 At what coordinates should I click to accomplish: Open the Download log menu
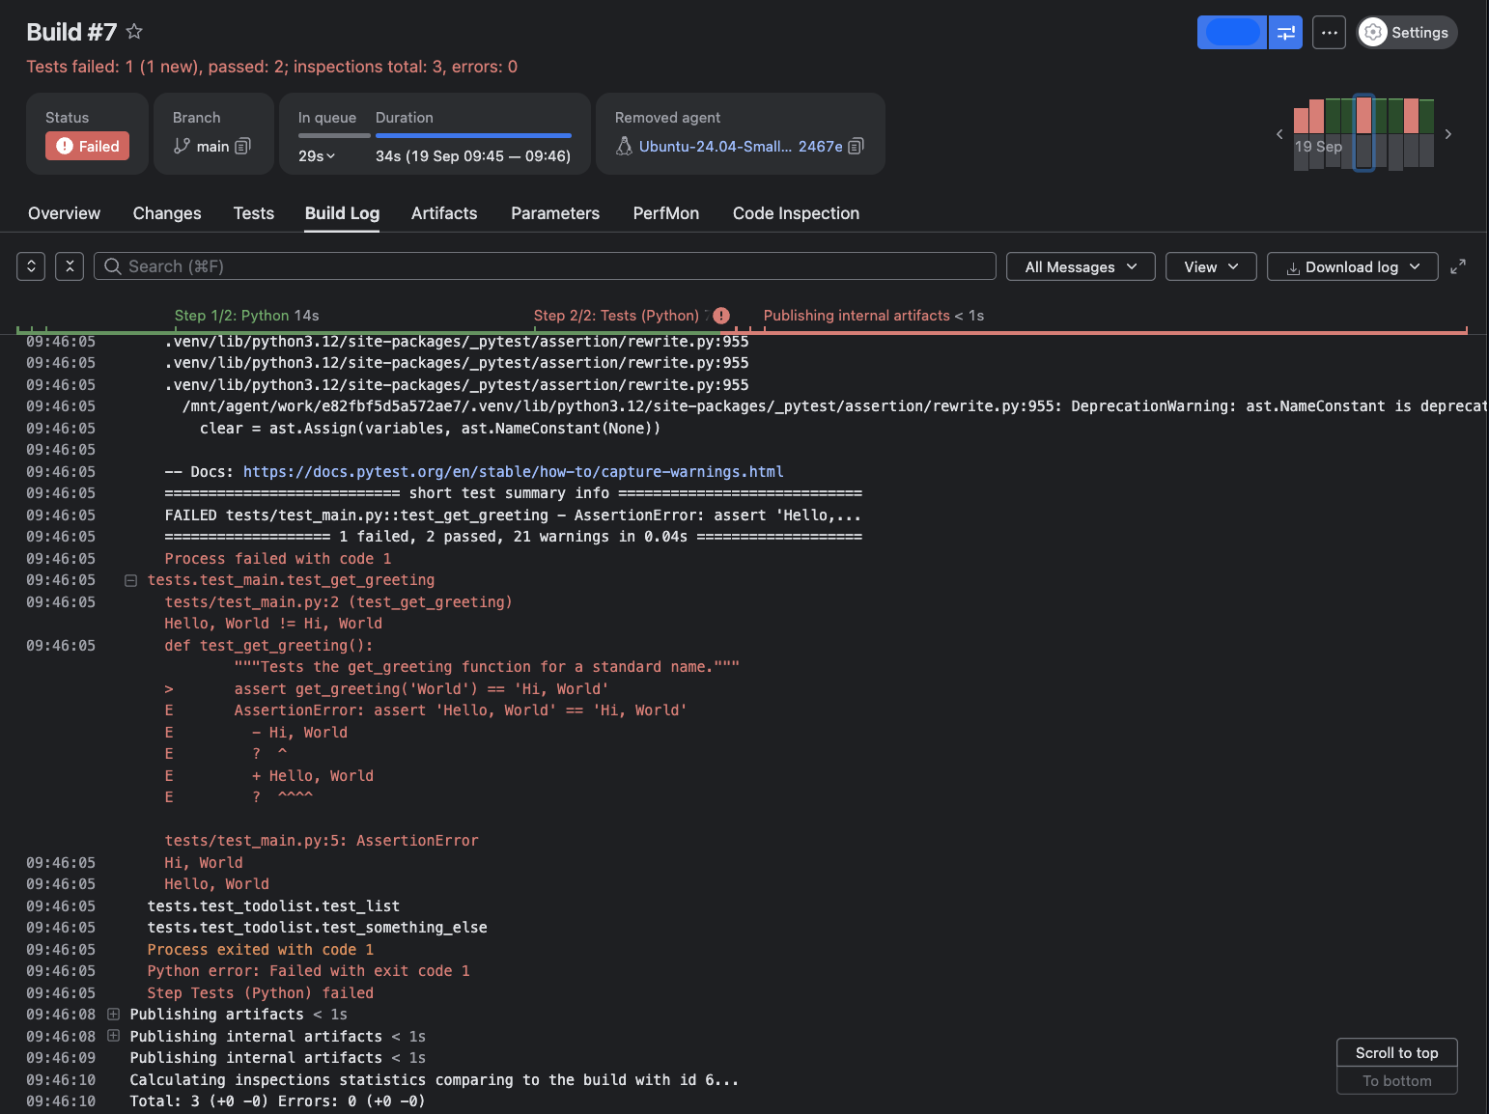[1352, 267]
